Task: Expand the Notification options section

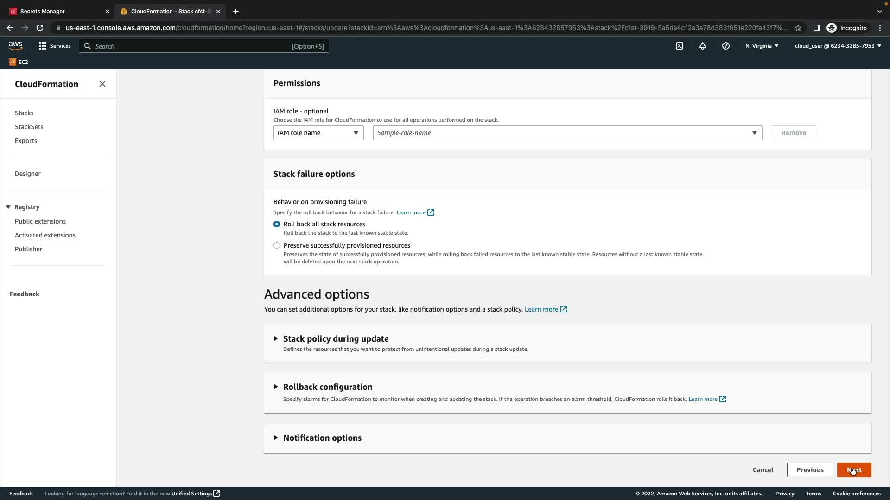Action: click(322, 437)
